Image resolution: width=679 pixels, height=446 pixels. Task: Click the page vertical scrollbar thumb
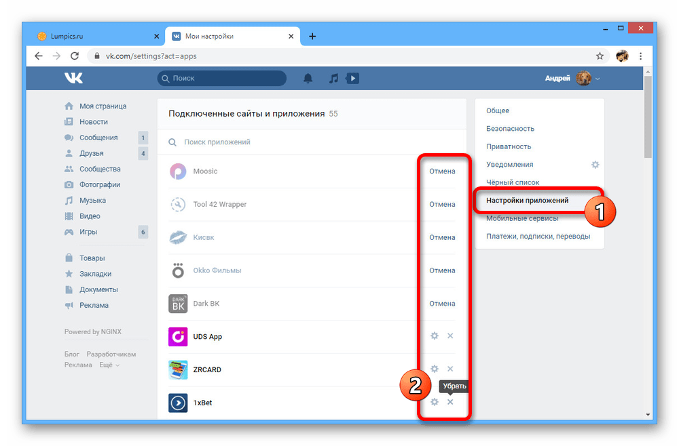(x=648, y=117)
